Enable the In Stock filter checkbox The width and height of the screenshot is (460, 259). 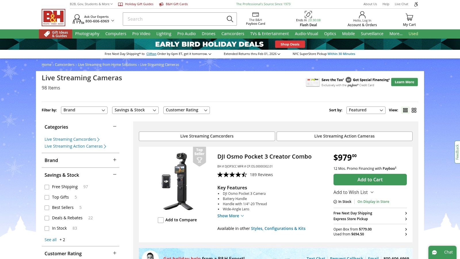[47, 228]
